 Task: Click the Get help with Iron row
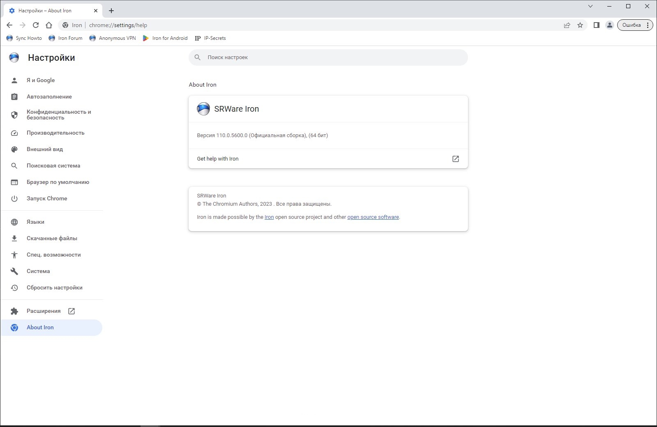pyautogui.click(x=328, y=158)
